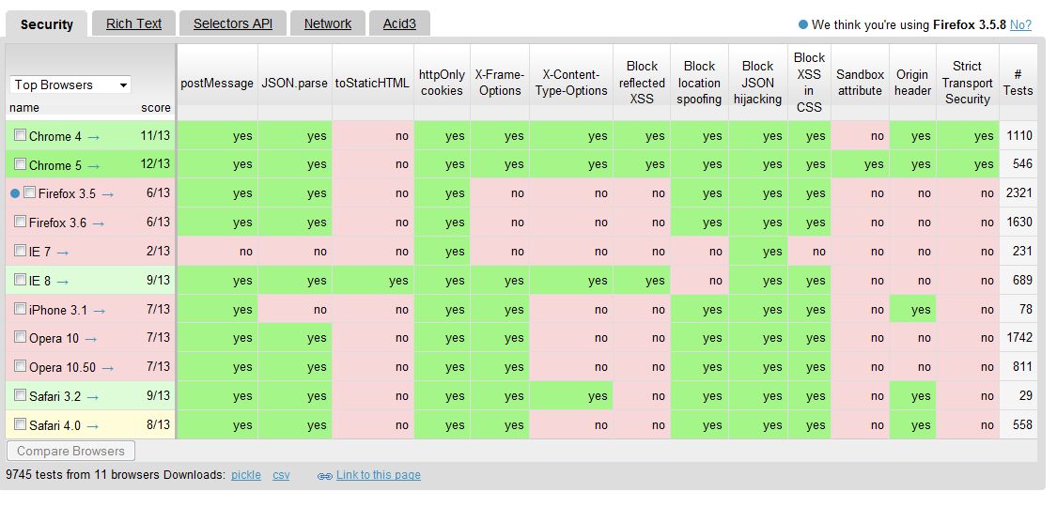Image resolution: width=1057 pixels, height=507 pixels.
Task: Click the chain link icon beside Link to this page
Action: (325, 476)
